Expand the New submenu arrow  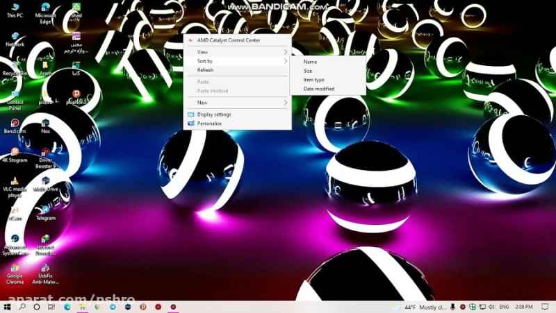[286, 103]
